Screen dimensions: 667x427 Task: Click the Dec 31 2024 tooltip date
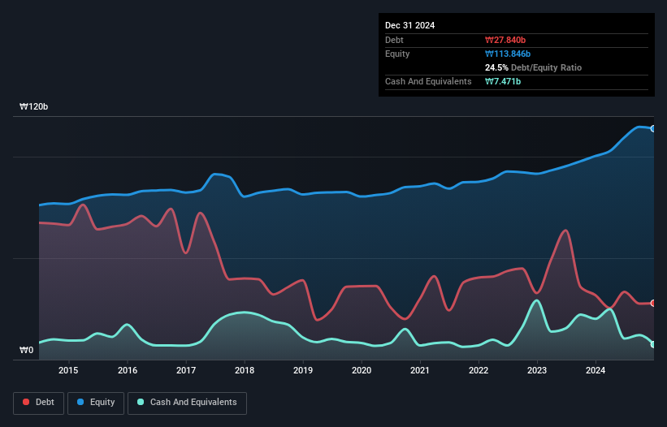click(409, 25)
